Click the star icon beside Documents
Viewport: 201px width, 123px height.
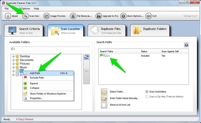point(17,60)
